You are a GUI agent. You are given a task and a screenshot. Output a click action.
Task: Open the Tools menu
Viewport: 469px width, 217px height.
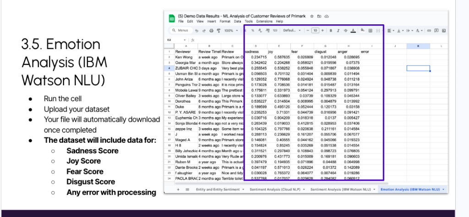pyautogui.click(x=249, y=22)
